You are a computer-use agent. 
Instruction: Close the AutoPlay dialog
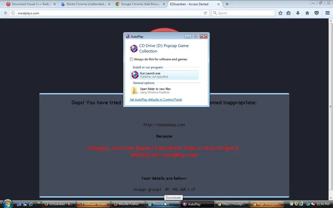click(x=204, y=36)
